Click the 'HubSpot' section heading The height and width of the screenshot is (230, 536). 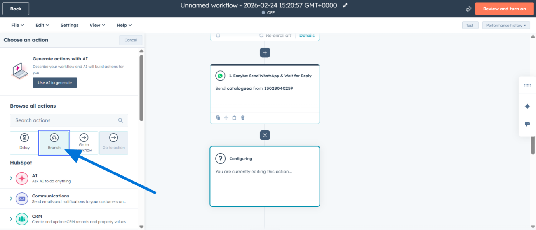(21, 163)
